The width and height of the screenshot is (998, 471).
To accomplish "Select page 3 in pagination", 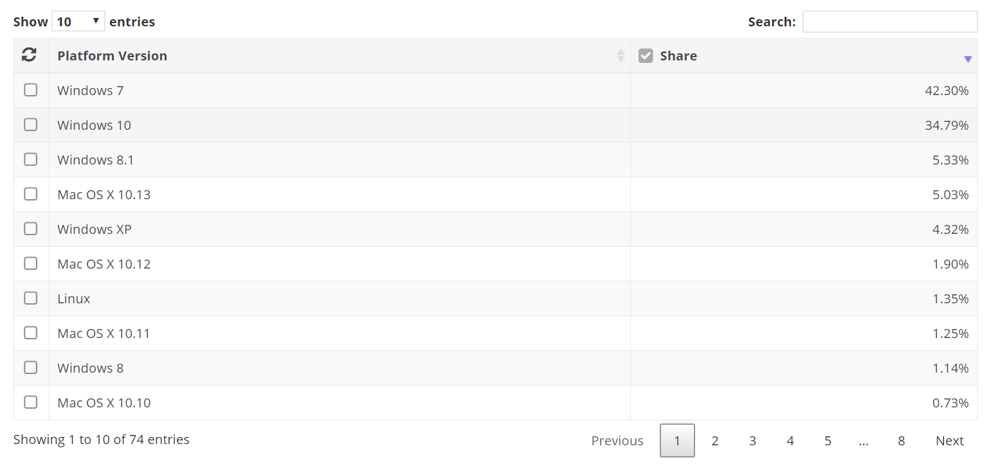I will (x=752, y=441).
